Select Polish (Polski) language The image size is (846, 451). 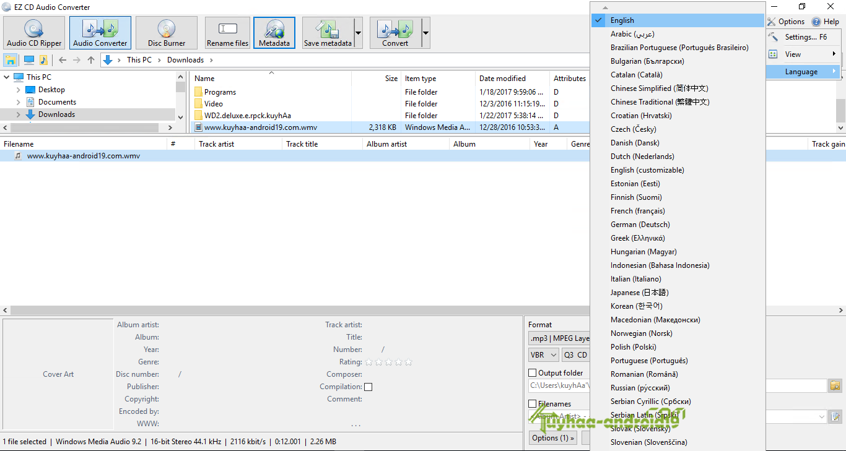[x=678, y=347]
